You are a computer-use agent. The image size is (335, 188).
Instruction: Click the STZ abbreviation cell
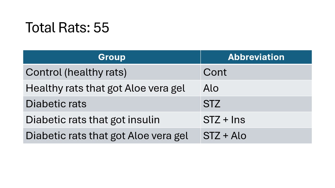click(256, 104)
